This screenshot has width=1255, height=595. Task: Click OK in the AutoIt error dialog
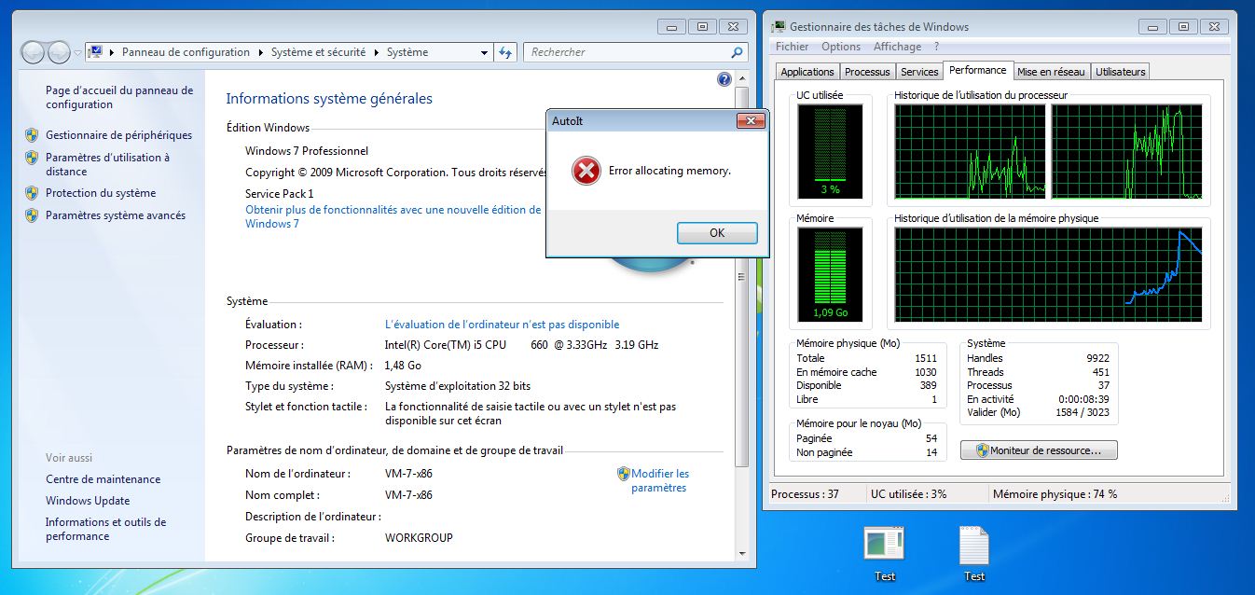pos(717,233)
